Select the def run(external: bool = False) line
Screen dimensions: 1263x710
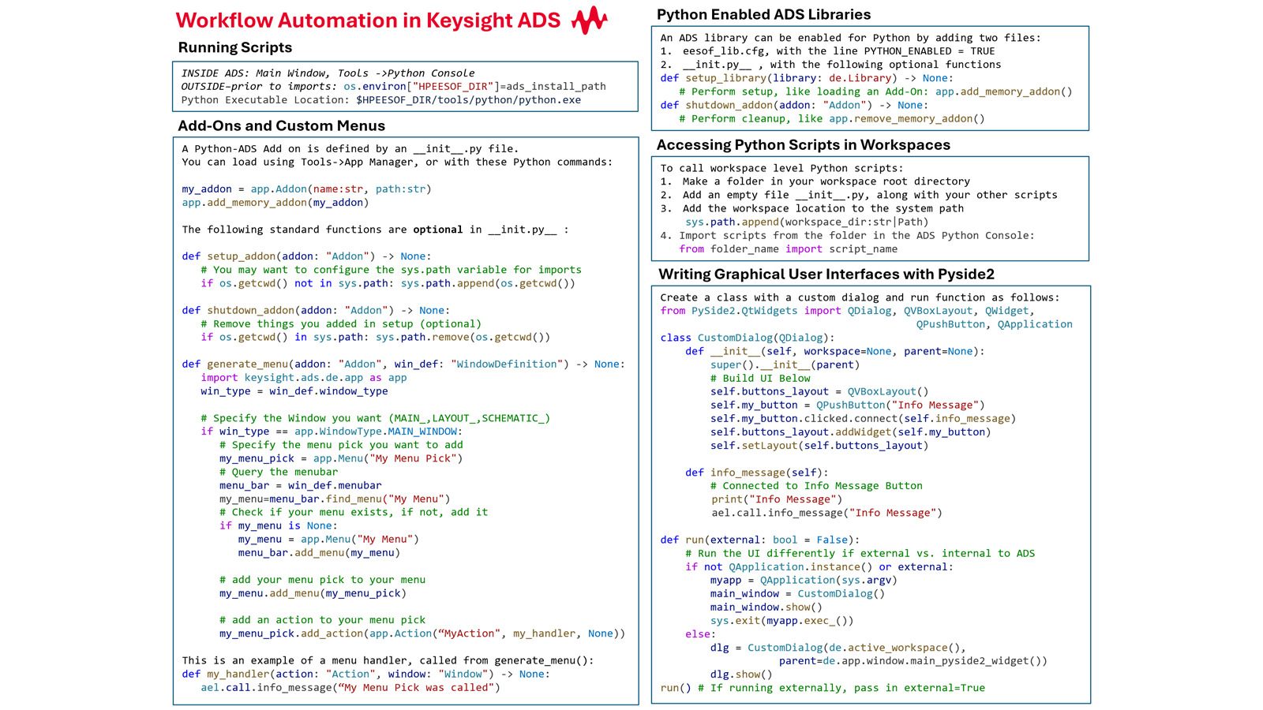(x=759, y=540)
